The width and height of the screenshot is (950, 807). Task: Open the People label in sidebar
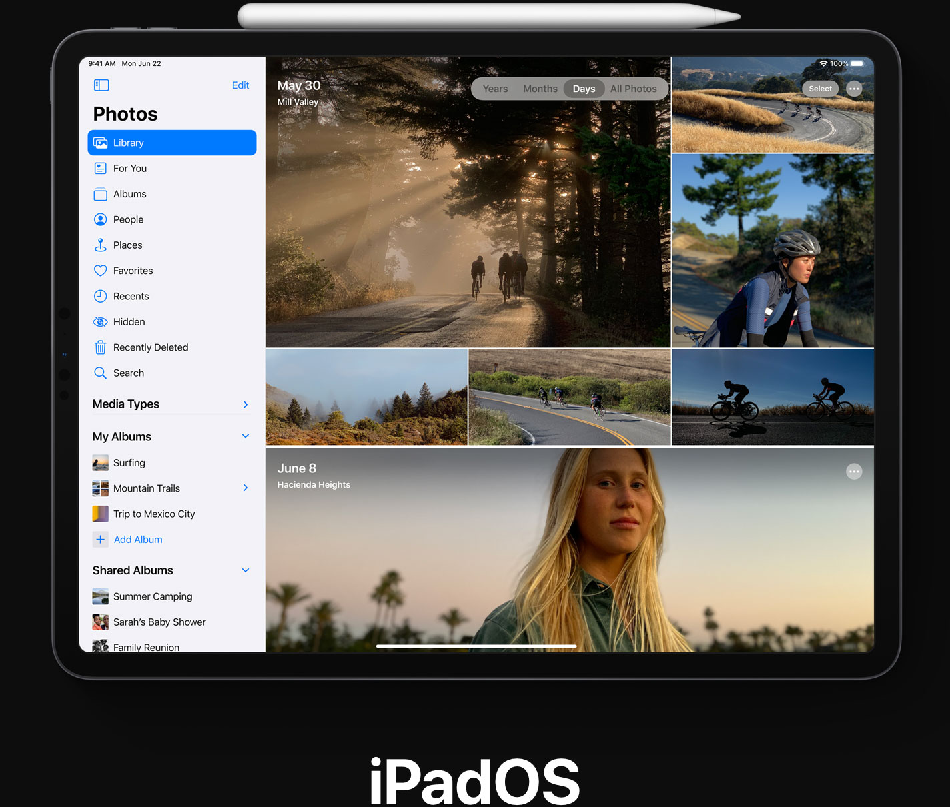(129, 219)
